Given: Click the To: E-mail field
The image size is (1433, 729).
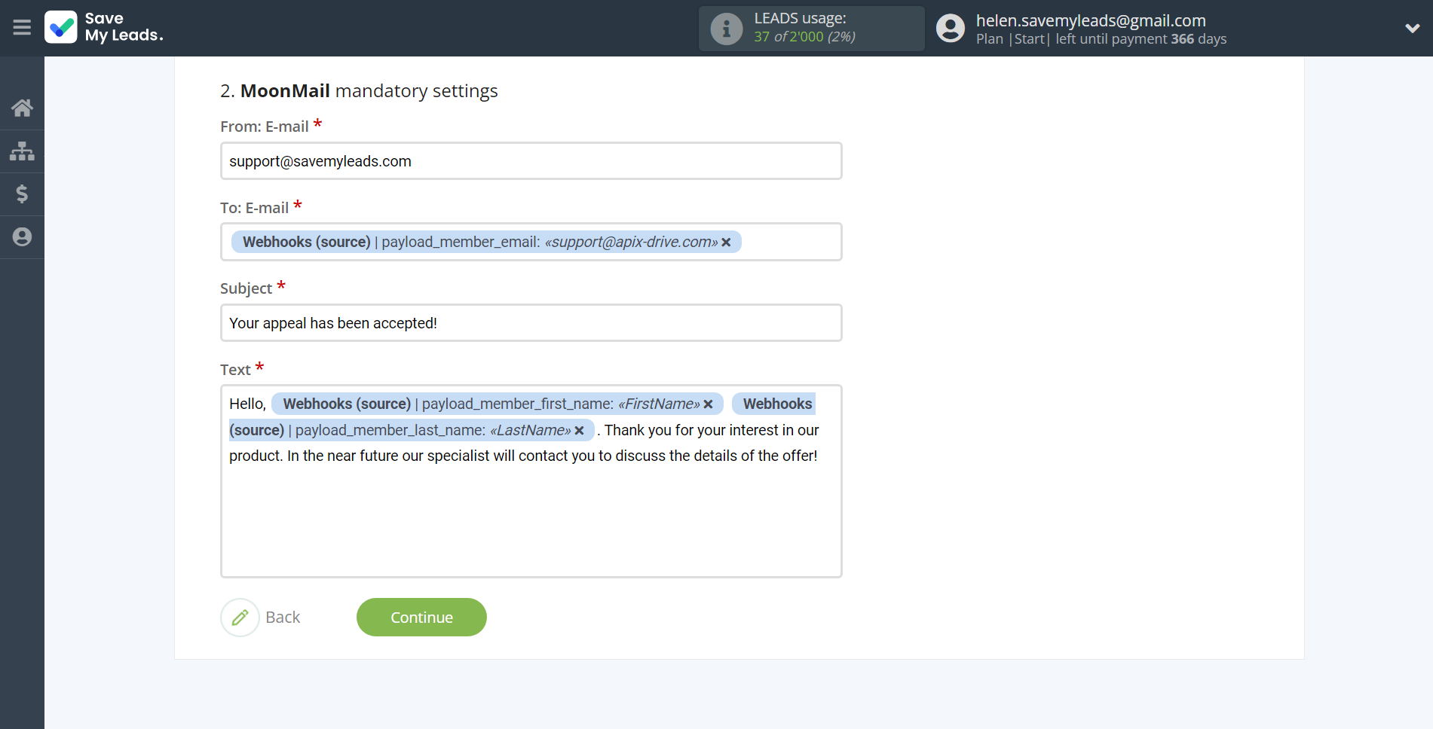Looking at the screenshot, I should pos(531,242).
